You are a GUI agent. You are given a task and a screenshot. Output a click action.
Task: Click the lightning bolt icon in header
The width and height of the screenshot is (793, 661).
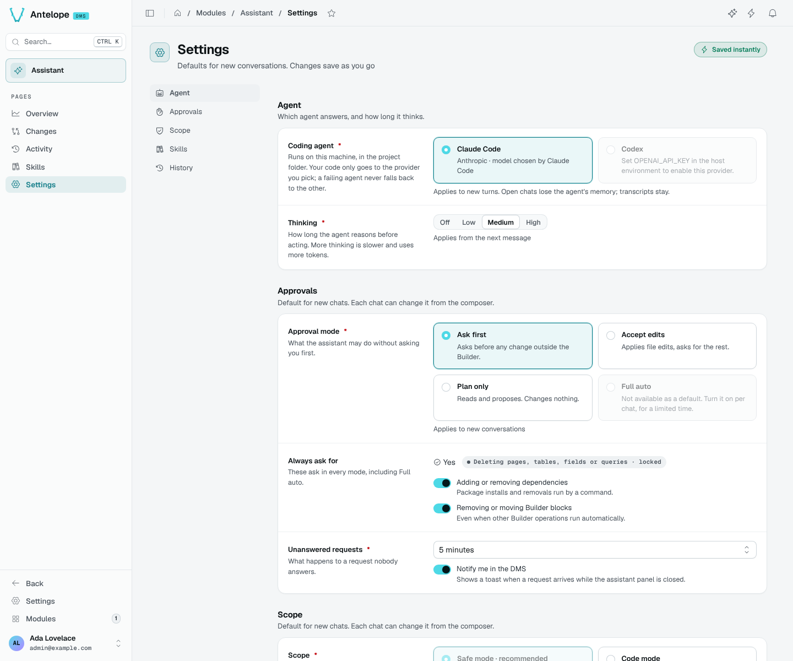[x=751, y=13]
